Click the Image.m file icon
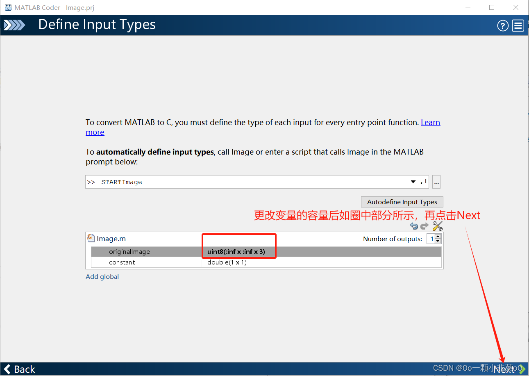Image resolution: width=529 pixels, height=376 pixels. point(91,238)
